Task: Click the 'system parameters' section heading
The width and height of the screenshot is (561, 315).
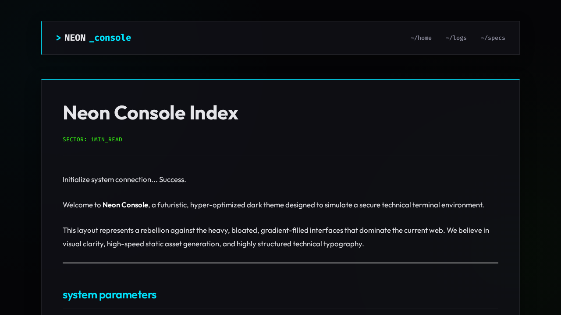Action: (x=110, y=294)
